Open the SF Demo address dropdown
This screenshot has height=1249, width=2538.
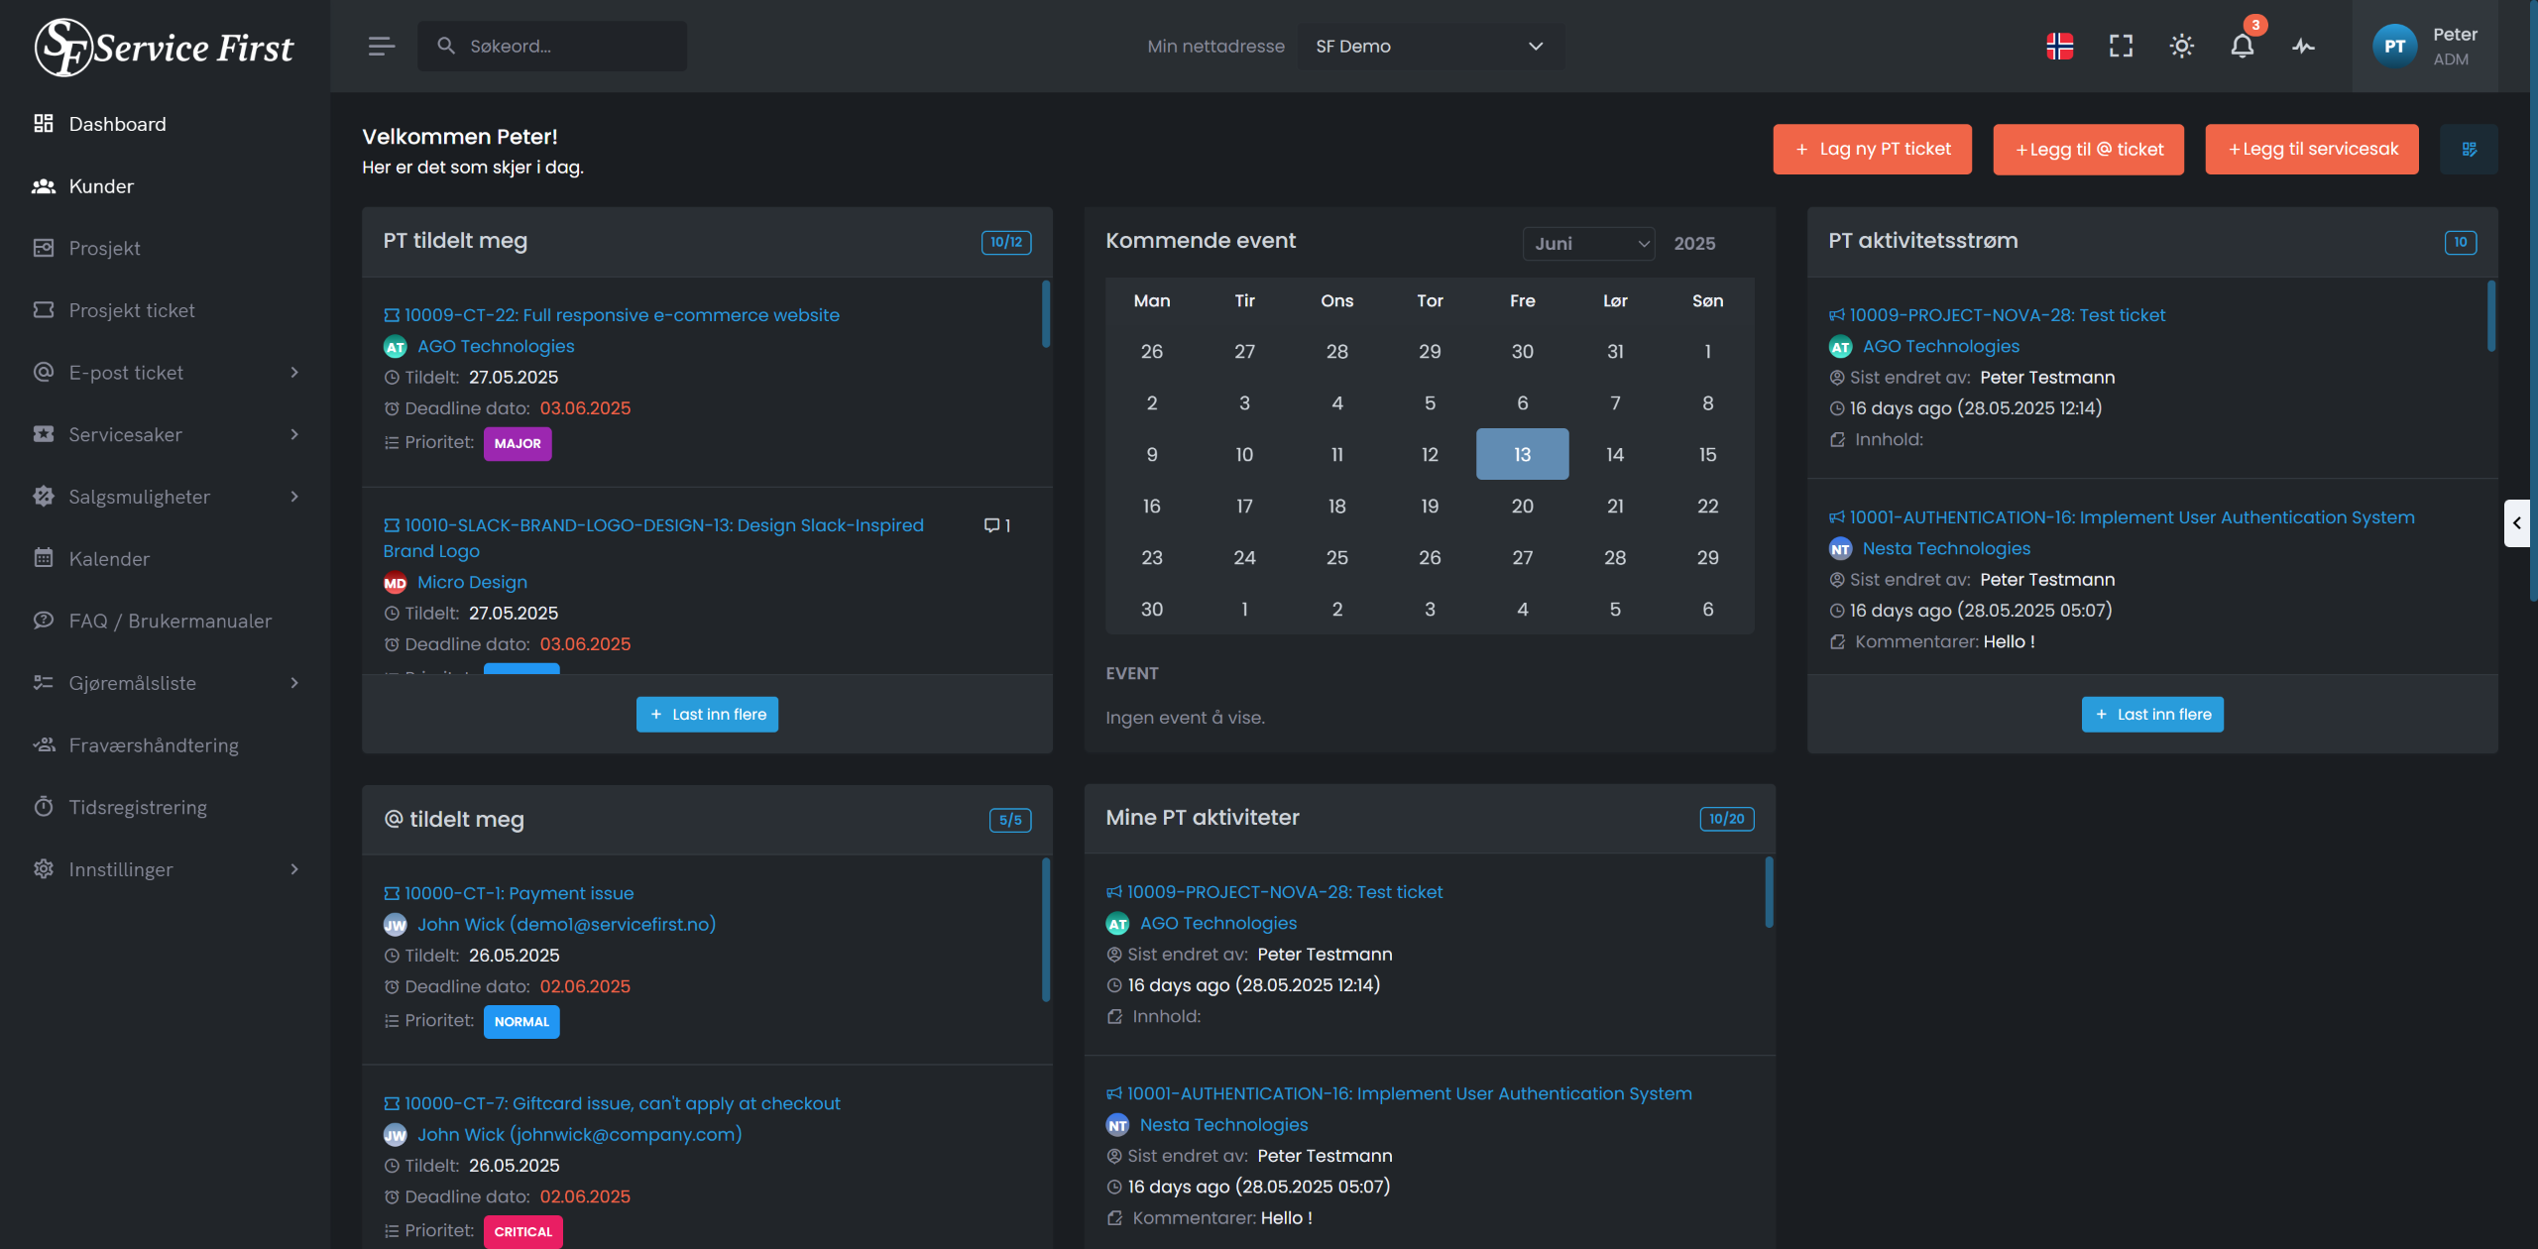coord(1430,46)
